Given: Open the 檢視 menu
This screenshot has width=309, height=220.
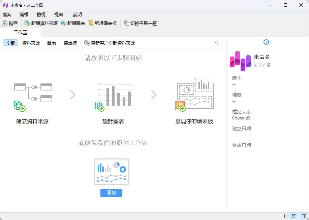Looking at the screenshot, I should coord(41,14).
